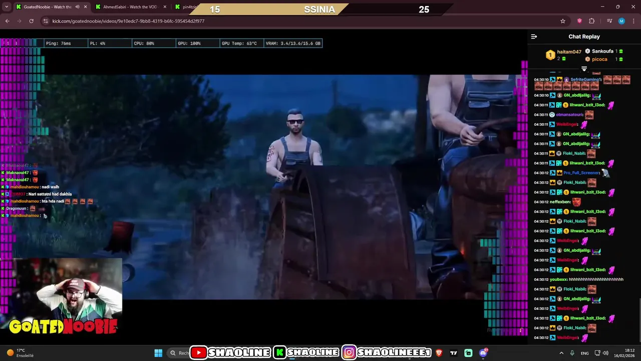Image resolution: width=641 pixels, height=361 pixels.
Task: Click the Chat Replay heading
Action: coord(584,37)
